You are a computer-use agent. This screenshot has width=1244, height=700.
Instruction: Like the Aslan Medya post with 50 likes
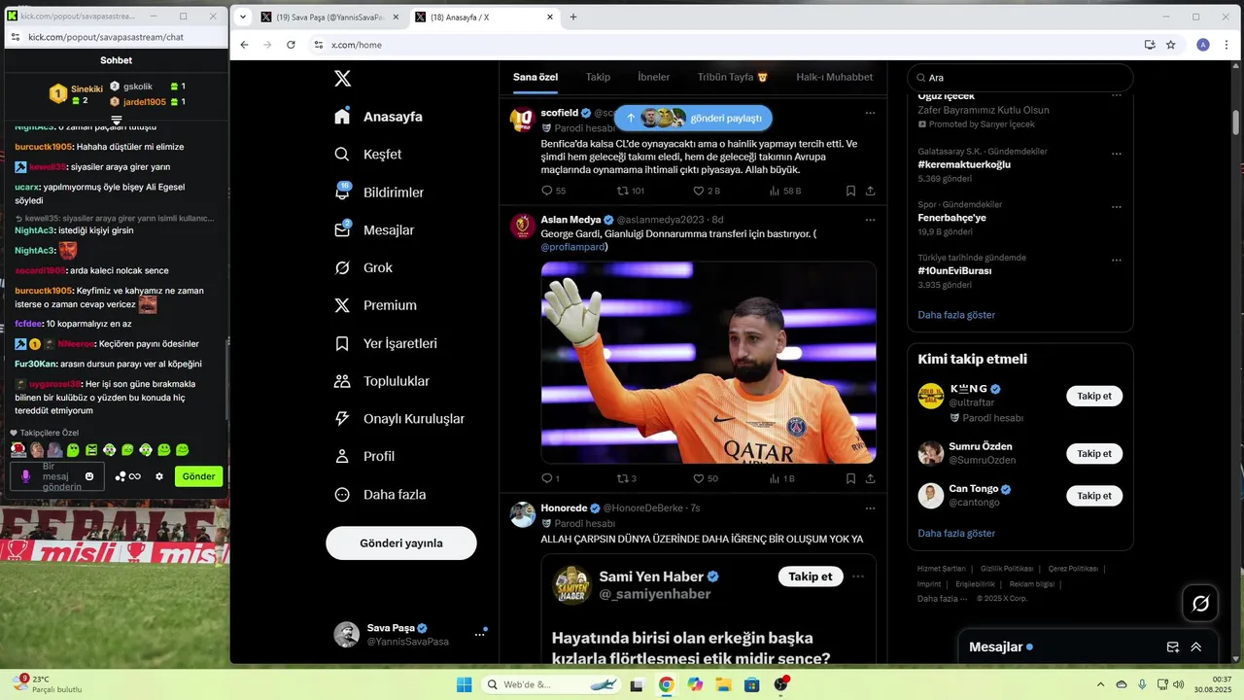coord(698,478)
